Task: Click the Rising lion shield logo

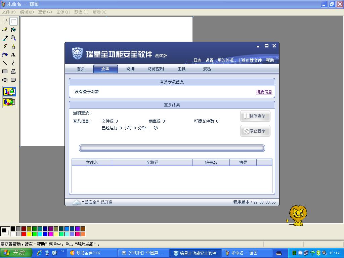Action: click(78, 53)
